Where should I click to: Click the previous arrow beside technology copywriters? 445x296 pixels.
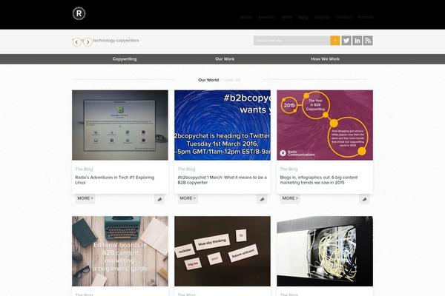[x=76, y=42]
